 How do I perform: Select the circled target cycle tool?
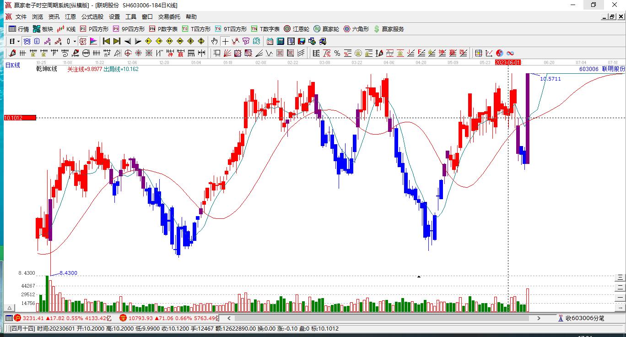(128, 53)
